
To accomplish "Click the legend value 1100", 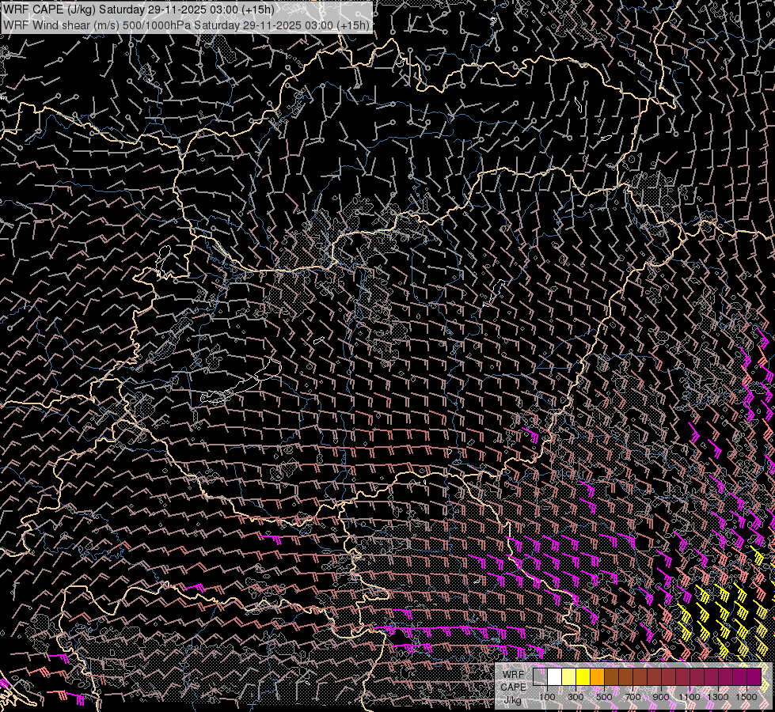I will tap(689, 697).
